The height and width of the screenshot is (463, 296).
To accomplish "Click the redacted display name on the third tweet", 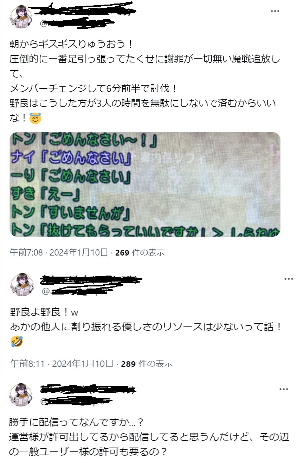I will pyautogui.click(x=88, y=389).
